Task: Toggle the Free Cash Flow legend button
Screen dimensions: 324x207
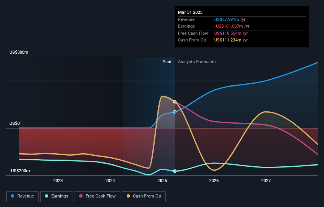Action: point(97,196)
